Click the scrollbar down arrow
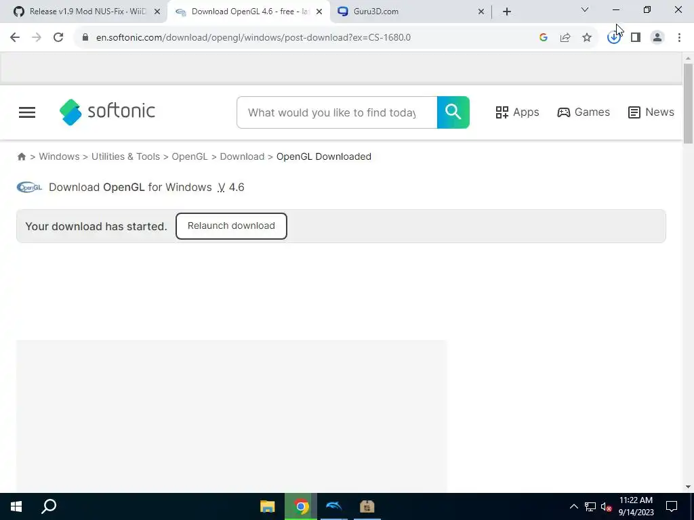 click(688, 487)
